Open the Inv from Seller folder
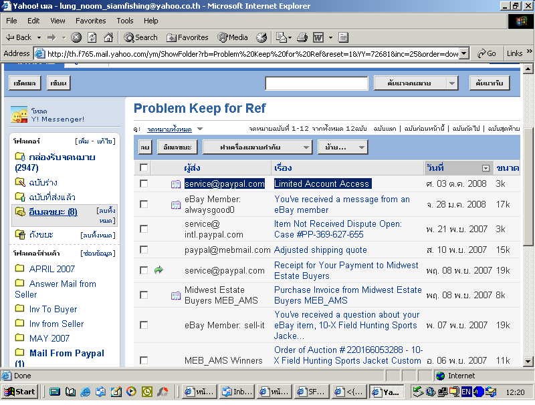 56,324
